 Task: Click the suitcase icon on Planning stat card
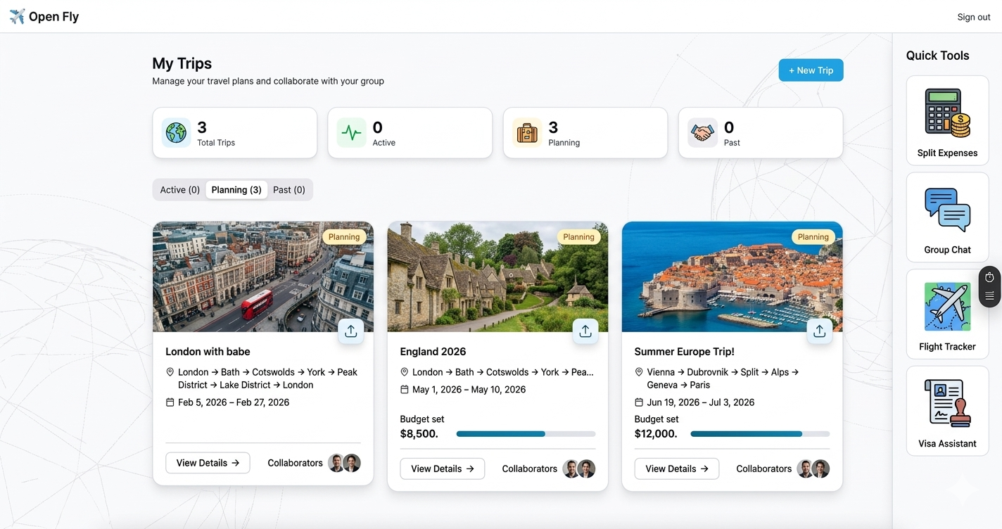tap(526, 132)
